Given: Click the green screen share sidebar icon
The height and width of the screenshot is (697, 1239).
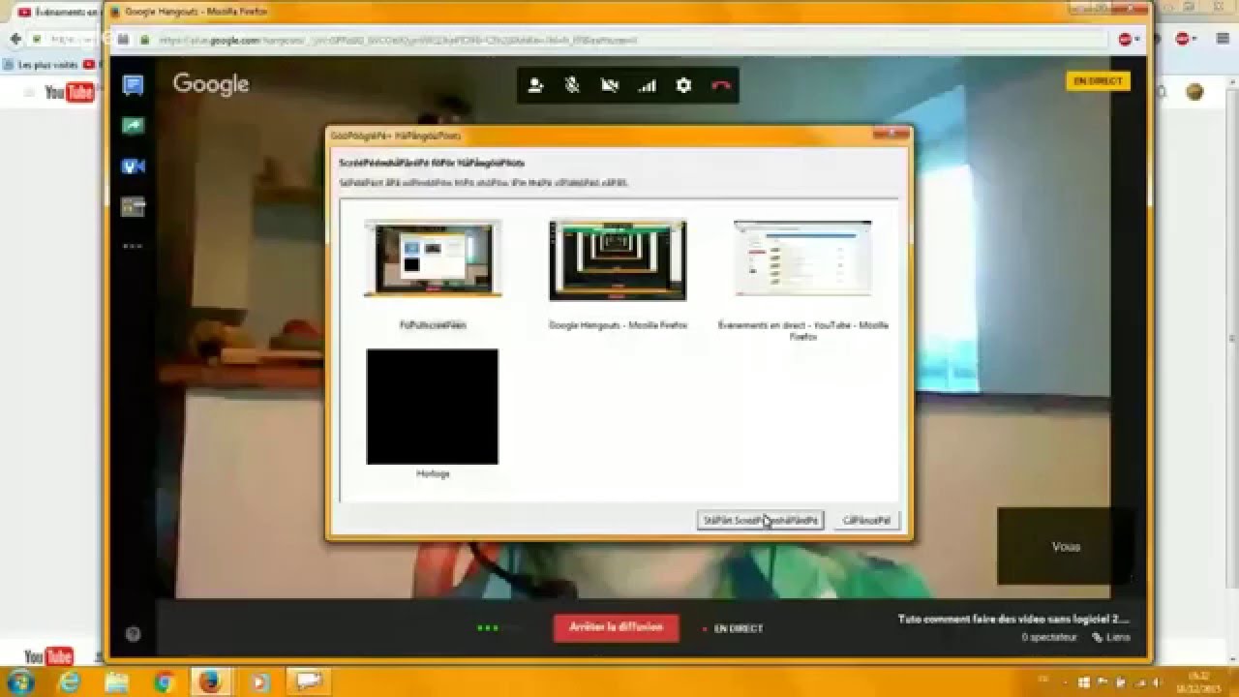Looking at the screenshot, I should 133,126.
